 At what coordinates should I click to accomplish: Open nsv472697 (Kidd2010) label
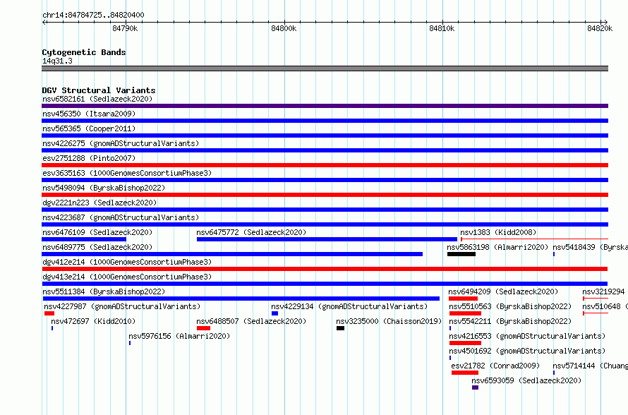(x=93, y=321)
